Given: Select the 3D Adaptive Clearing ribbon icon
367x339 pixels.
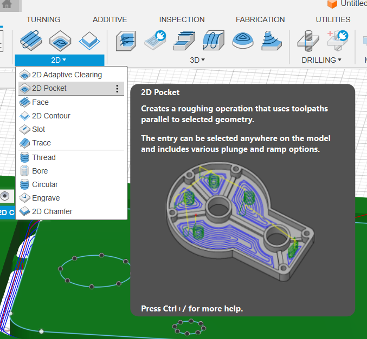Looking at the screenshot, I should [x=126, y=41].
